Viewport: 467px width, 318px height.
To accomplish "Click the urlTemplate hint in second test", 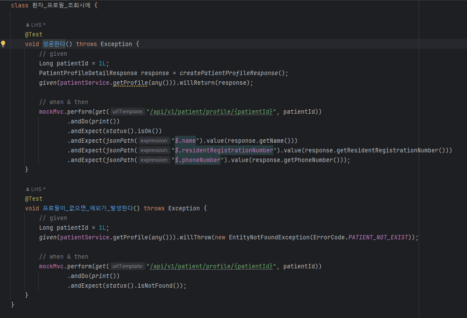I will pyautogui.click(x=128, y=267).
